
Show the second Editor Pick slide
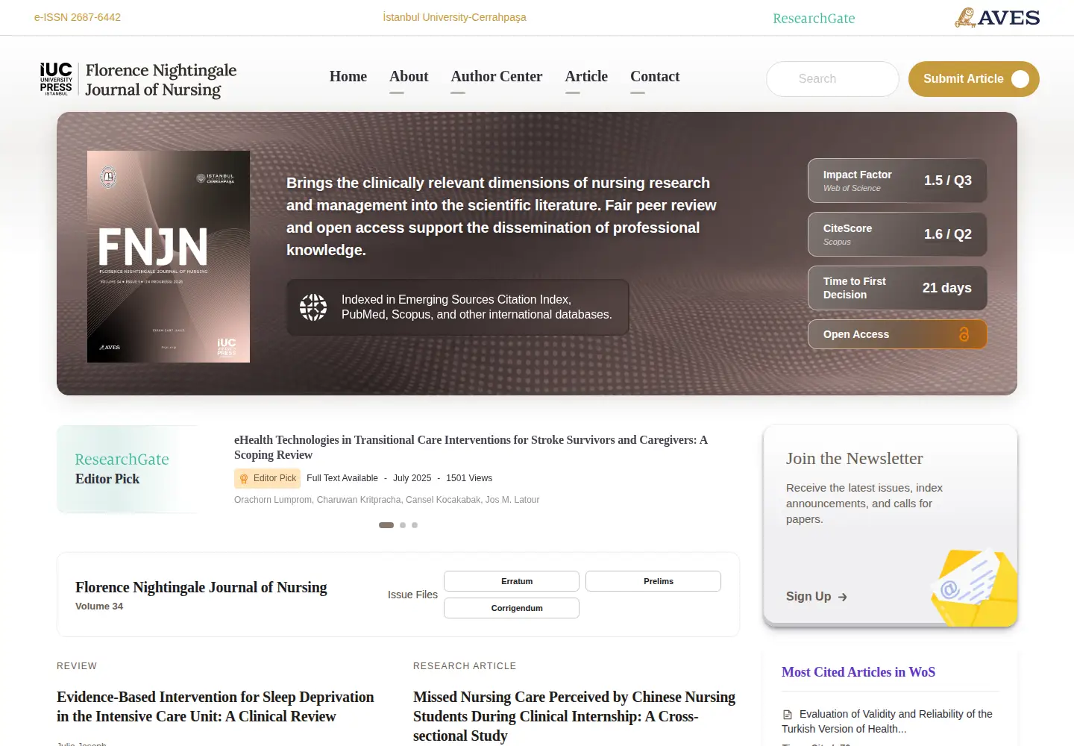point(403,525)
